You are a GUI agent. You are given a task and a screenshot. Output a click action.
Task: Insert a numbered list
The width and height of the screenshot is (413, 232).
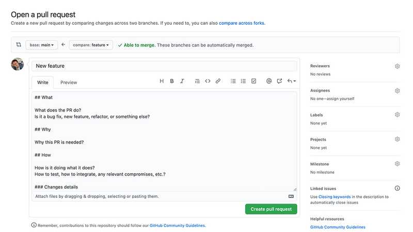(x=243, y=81)
